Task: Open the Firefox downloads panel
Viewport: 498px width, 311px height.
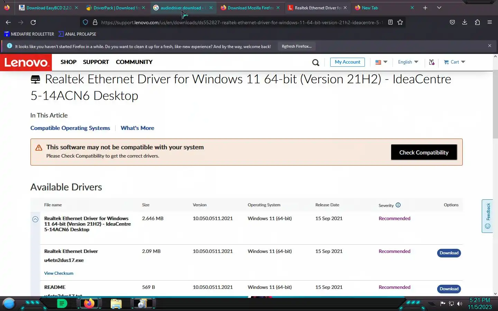Action: click(465, 22)
